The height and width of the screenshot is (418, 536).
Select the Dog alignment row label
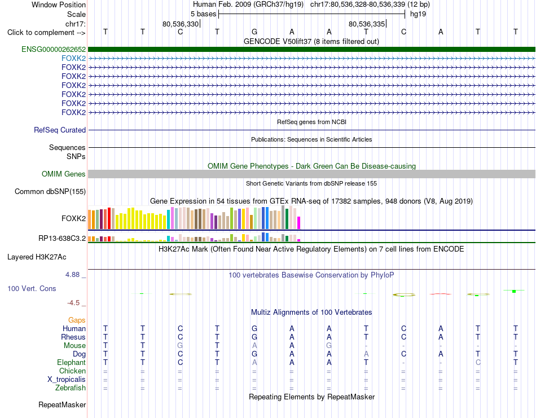[x=79, y=354]
